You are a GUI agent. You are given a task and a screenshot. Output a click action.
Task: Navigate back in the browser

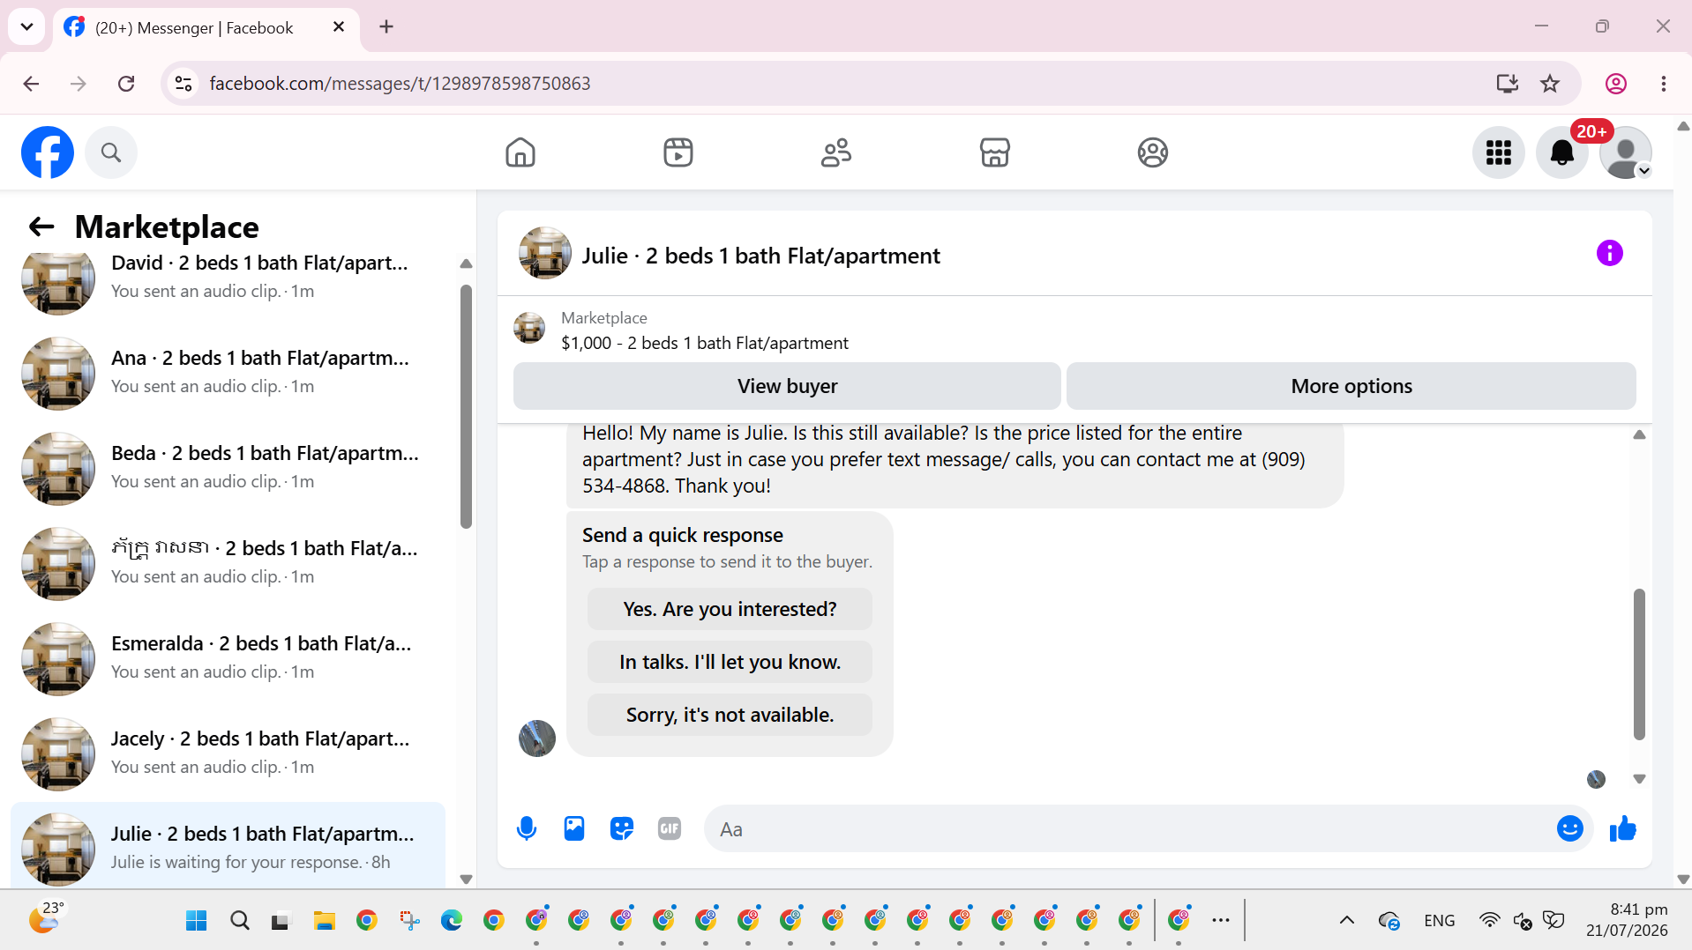point(31,84)
